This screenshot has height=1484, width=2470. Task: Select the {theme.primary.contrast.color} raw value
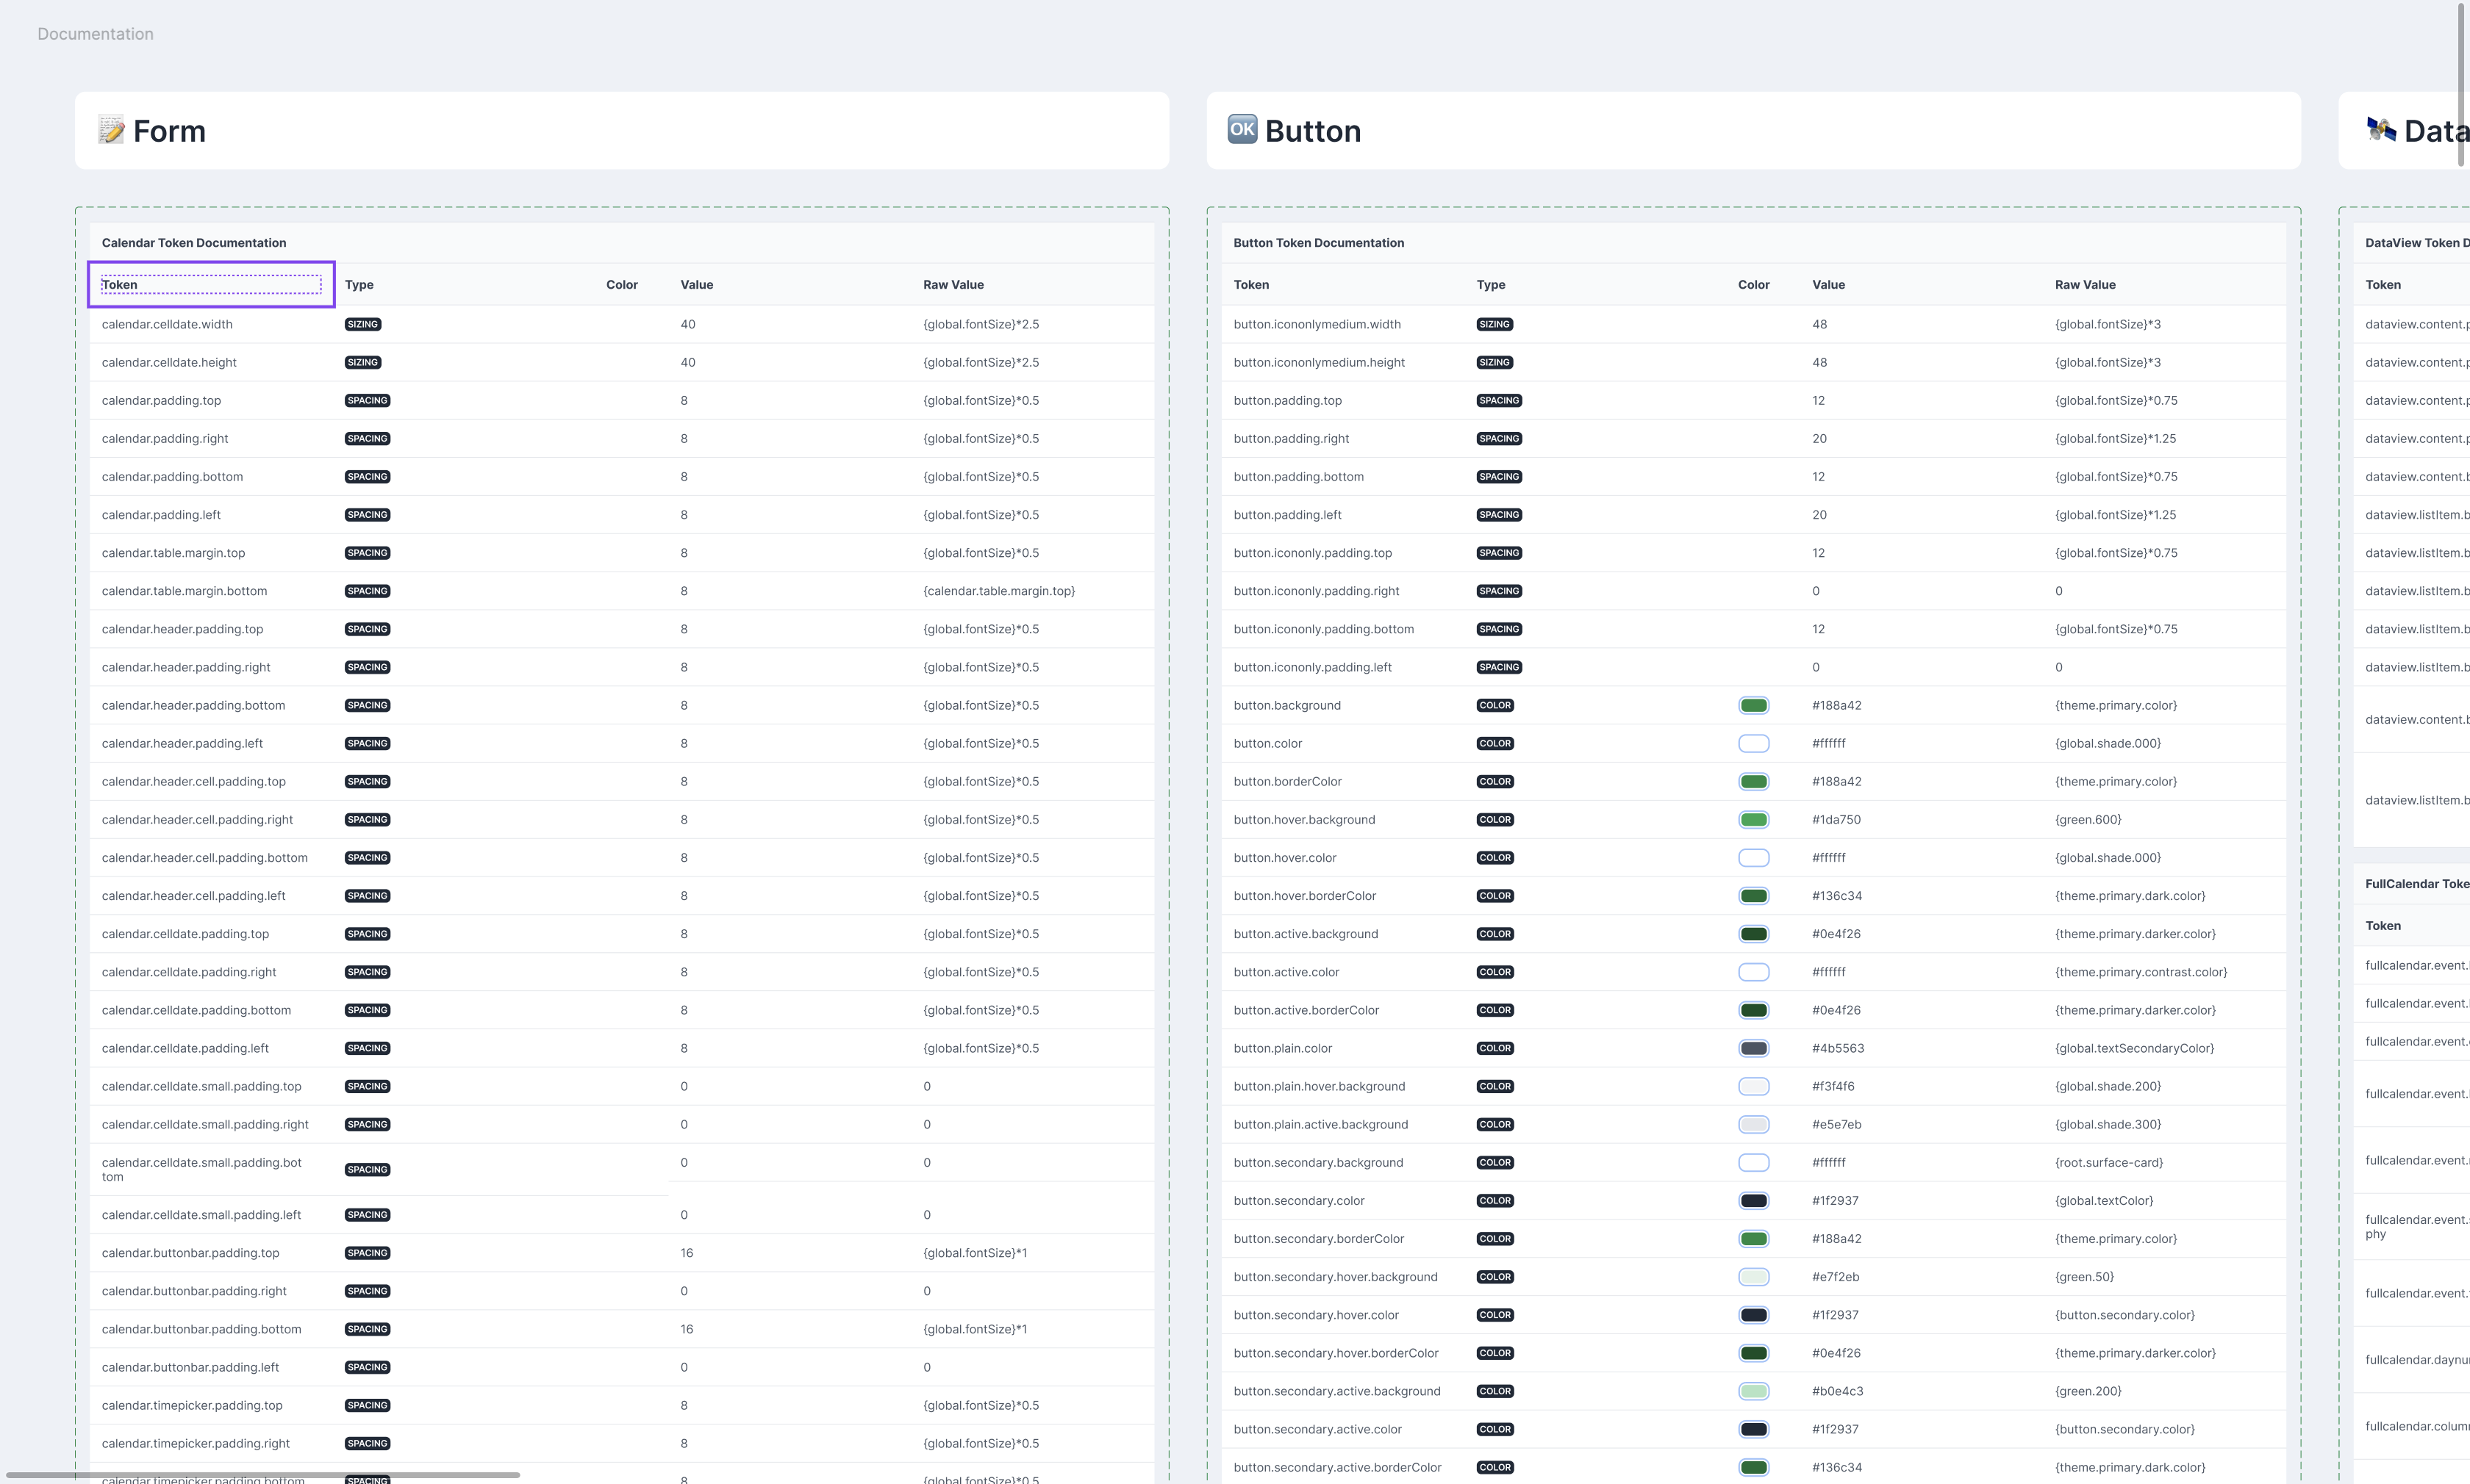click(x=2141, y=972)
